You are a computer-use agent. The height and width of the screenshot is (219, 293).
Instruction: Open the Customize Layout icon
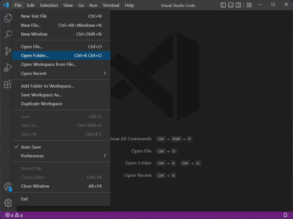pyautogui.click(x=249, y=5)
